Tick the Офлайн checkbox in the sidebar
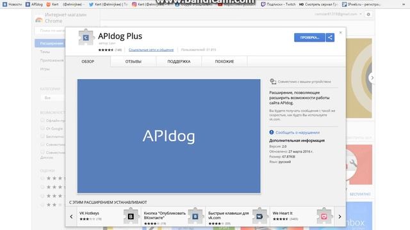410x230 pixels. (42, 120)
